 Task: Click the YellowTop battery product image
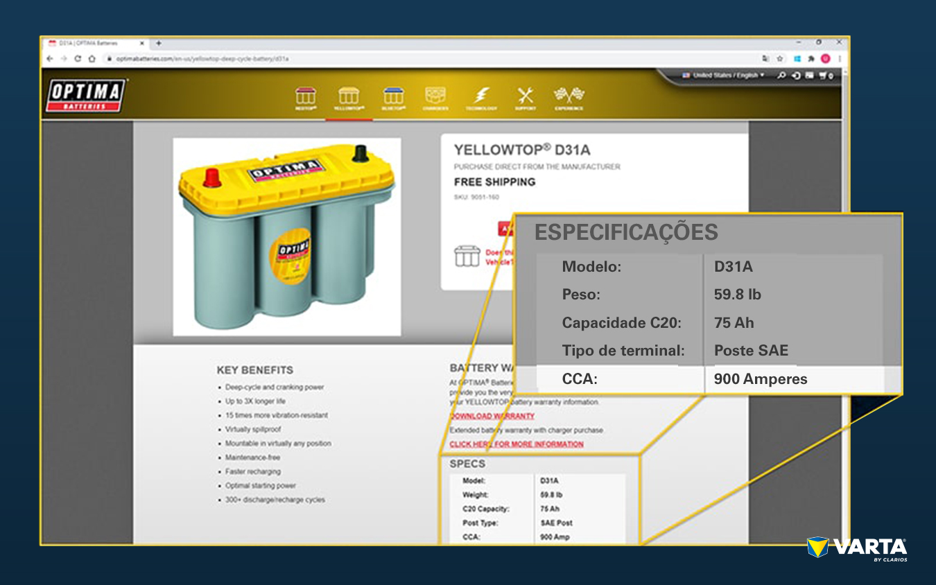pyautogui.click(x=286, y=236)
